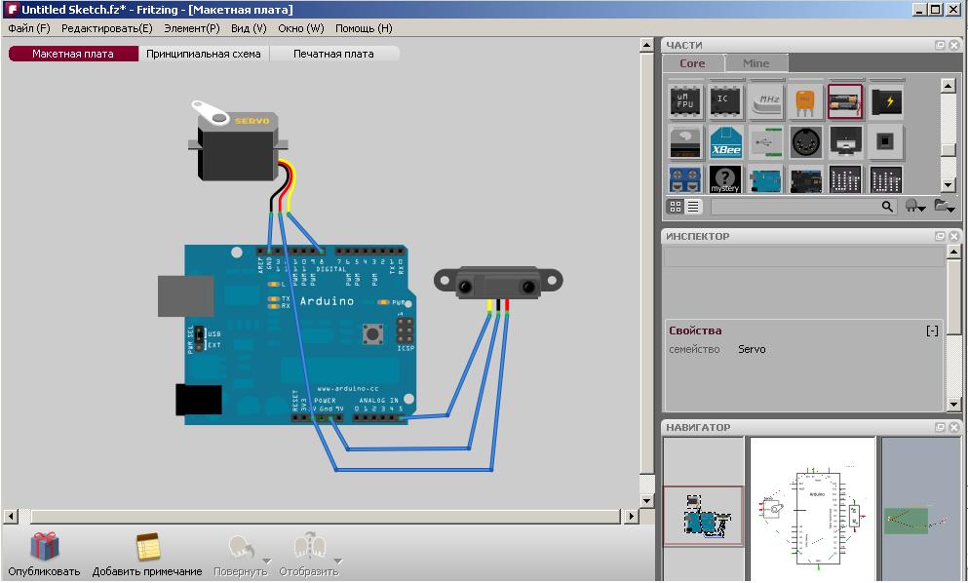This screenshot has width=968, height=583.
Task: Open the Элемент(P) menu
Action: (x=191, y=28)
